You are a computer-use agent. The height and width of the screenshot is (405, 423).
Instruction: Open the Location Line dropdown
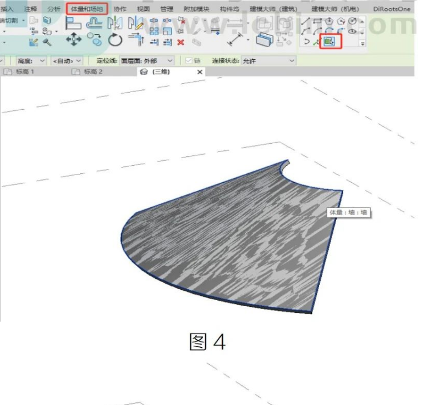point(146,61)
